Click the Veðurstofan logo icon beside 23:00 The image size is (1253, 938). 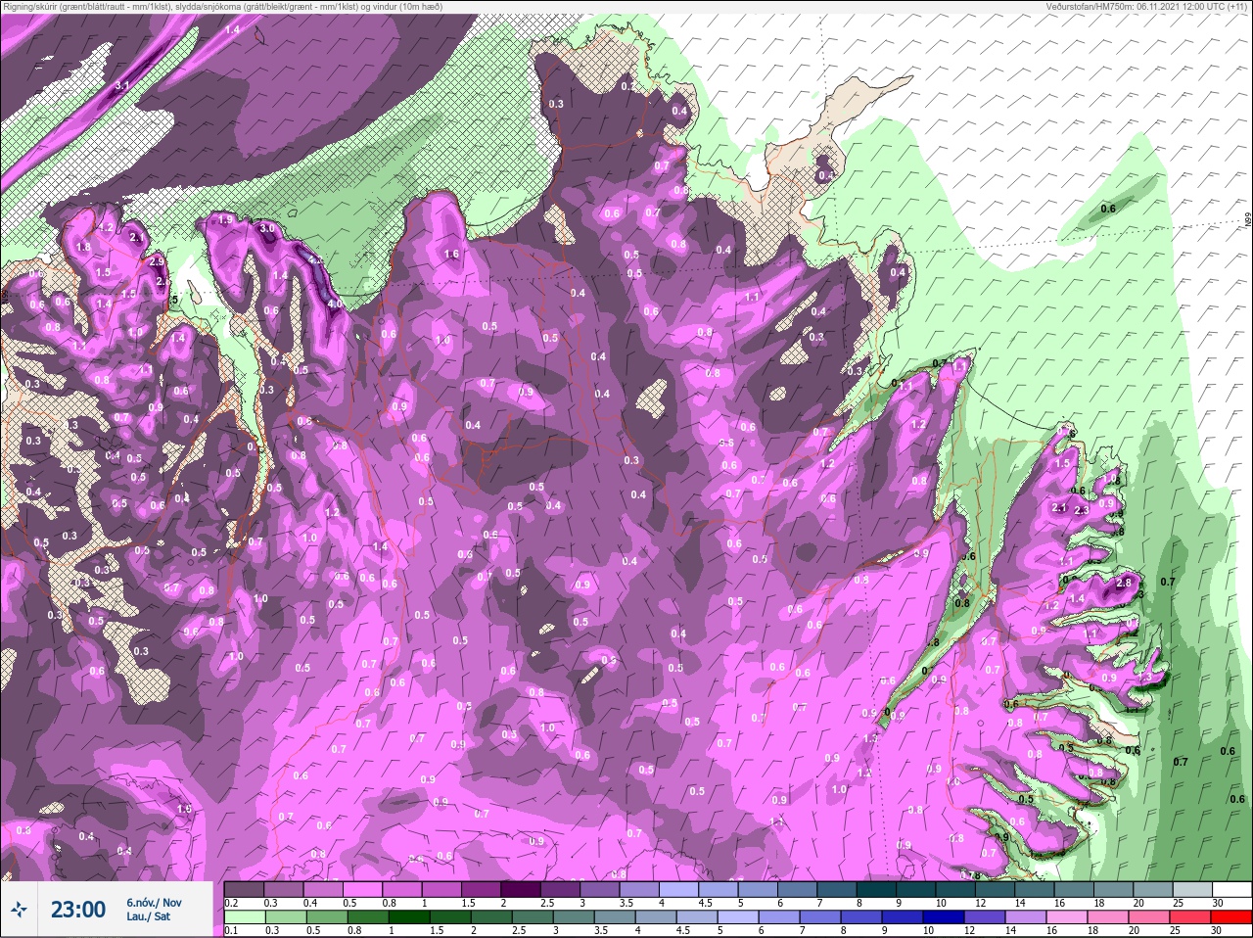coord(20,910)
